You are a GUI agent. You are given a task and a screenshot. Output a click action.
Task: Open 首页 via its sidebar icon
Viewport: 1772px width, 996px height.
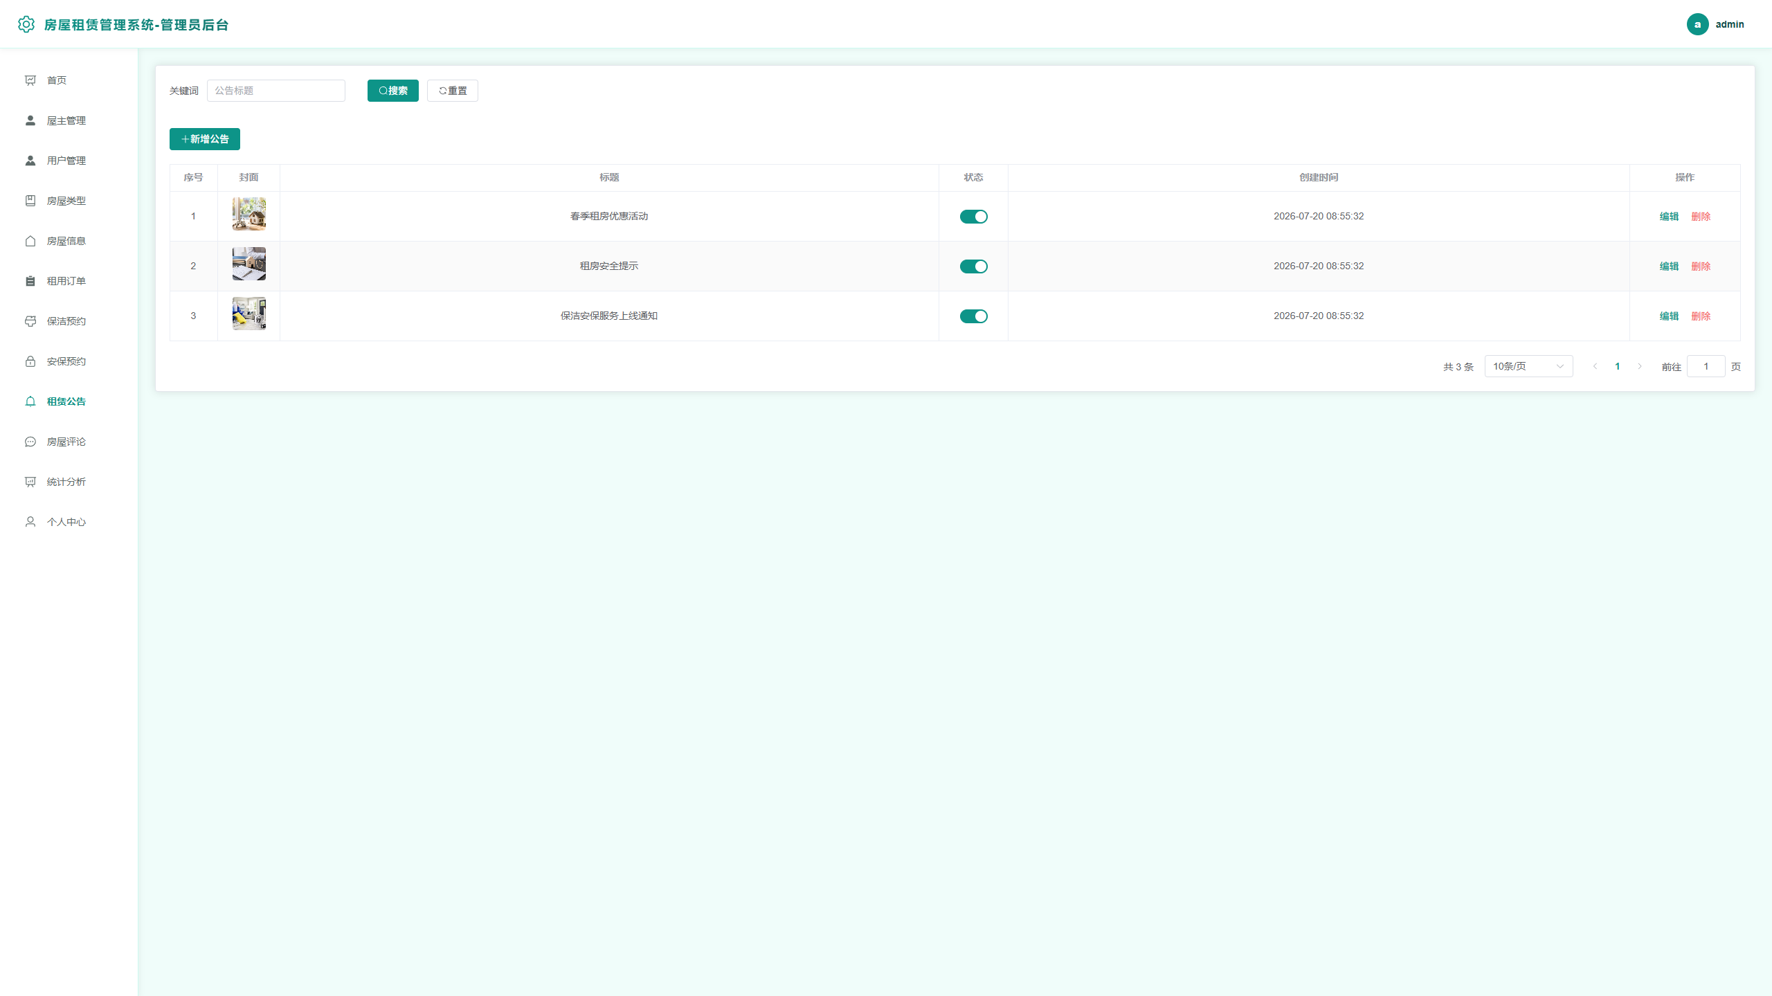(30, 80)
